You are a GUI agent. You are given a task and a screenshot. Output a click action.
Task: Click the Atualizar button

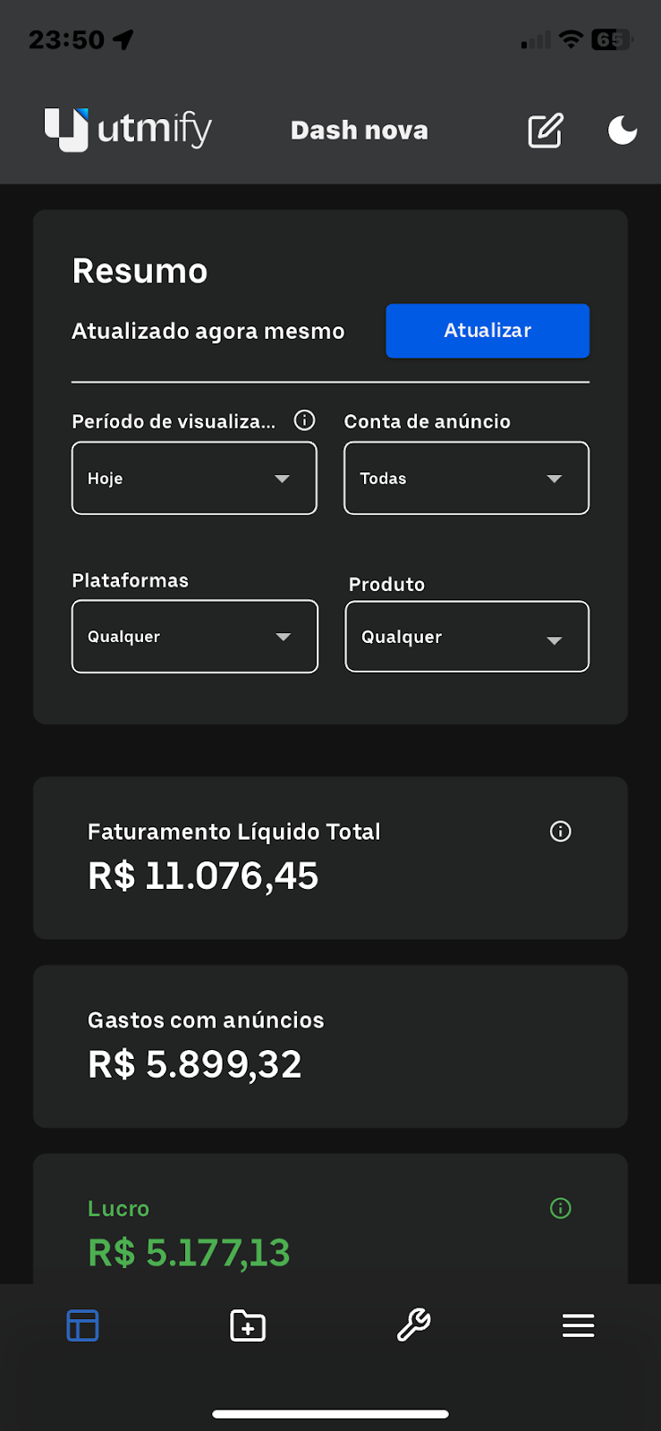point(487,331)
